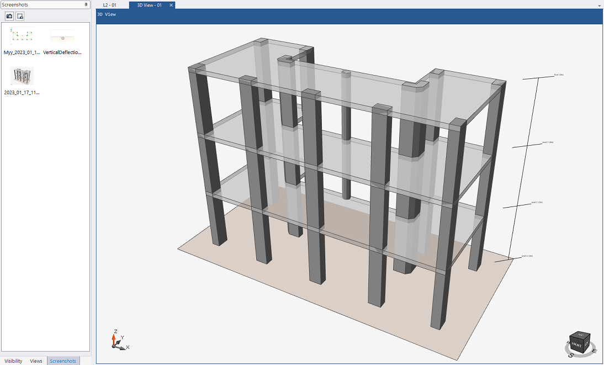Switch to the Views panel tab
The image size is (604, 365).
[x=36, y=361]
